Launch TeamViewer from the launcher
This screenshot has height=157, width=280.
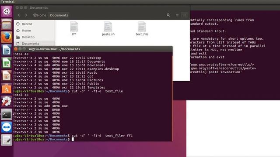[x=7, y=127]
